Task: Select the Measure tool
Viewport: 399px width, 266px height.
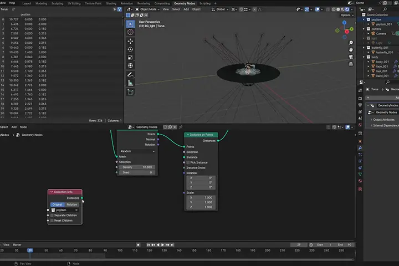Action: tap(130, 83)
